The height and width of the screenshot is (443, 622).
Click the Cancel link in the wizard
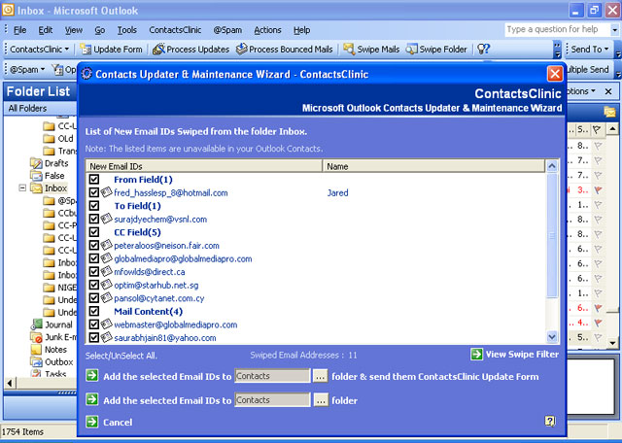click(118, 422)
